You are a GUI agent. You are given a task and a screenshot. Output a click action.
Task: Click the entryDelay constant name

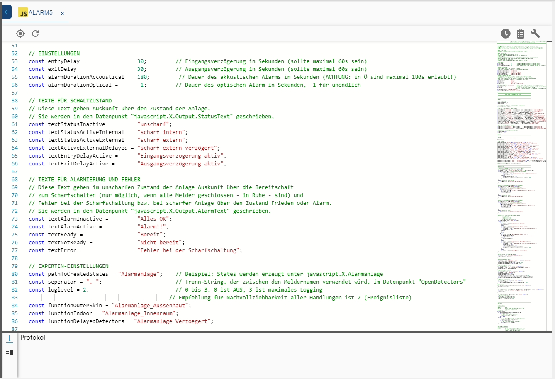click(63, 61)
